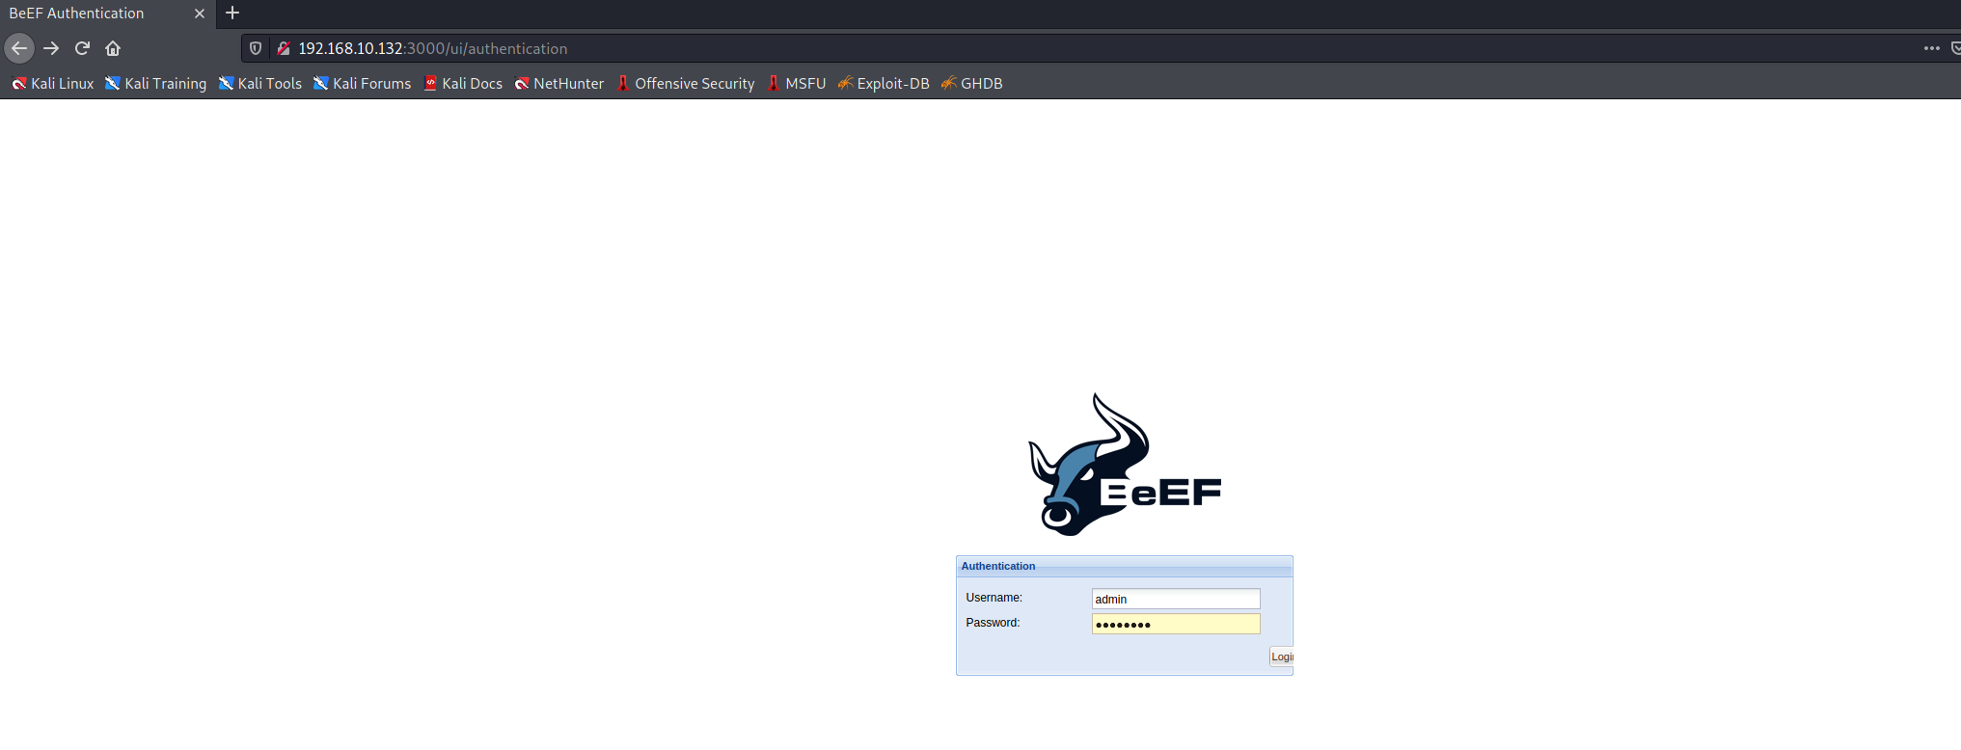Show tracking protection shield info
This screenshot has height=750, width=1961.
point(256,48)
